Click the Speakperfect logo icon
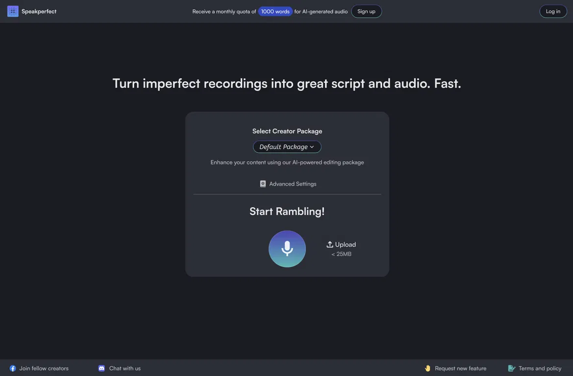Image resolution: width=573 pixels, height=376 pixels. point(13,11)
